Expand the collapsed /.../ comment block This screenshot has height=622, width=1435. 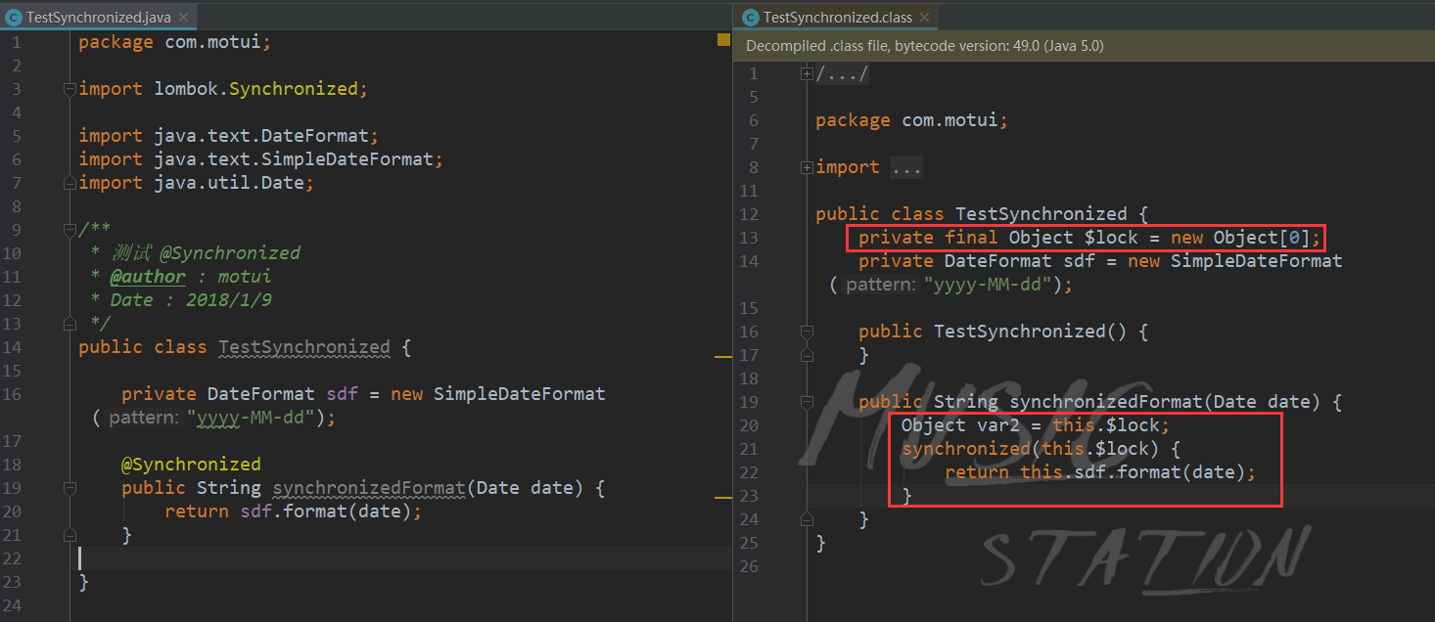[807, 73]
